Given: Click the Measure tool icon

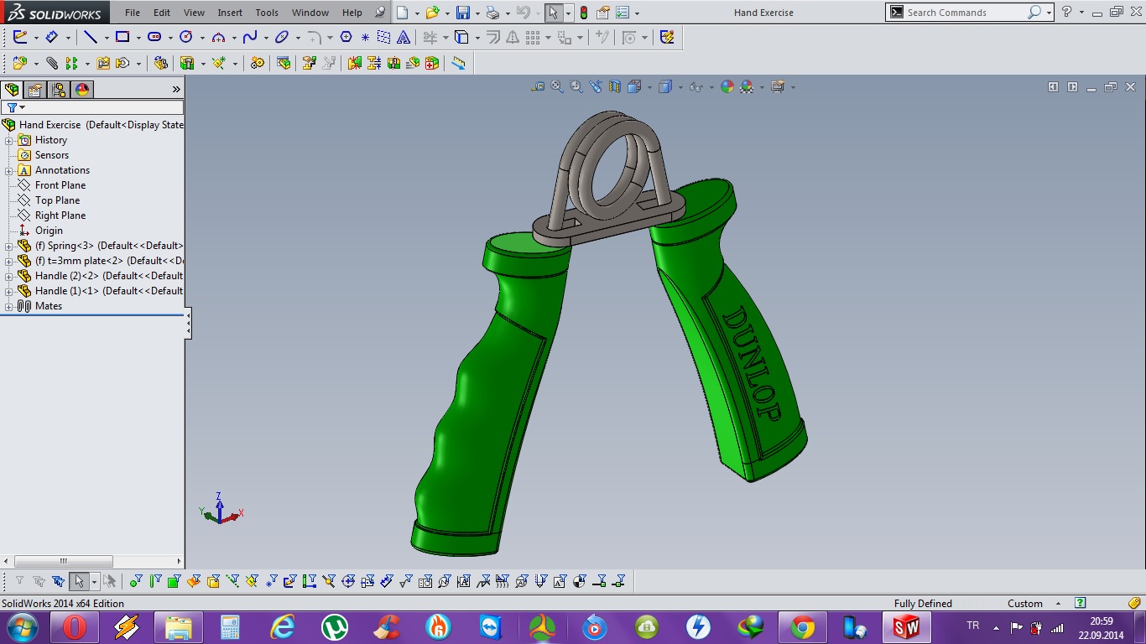Looking at the screenshot, I should click(x=458, y=63).
